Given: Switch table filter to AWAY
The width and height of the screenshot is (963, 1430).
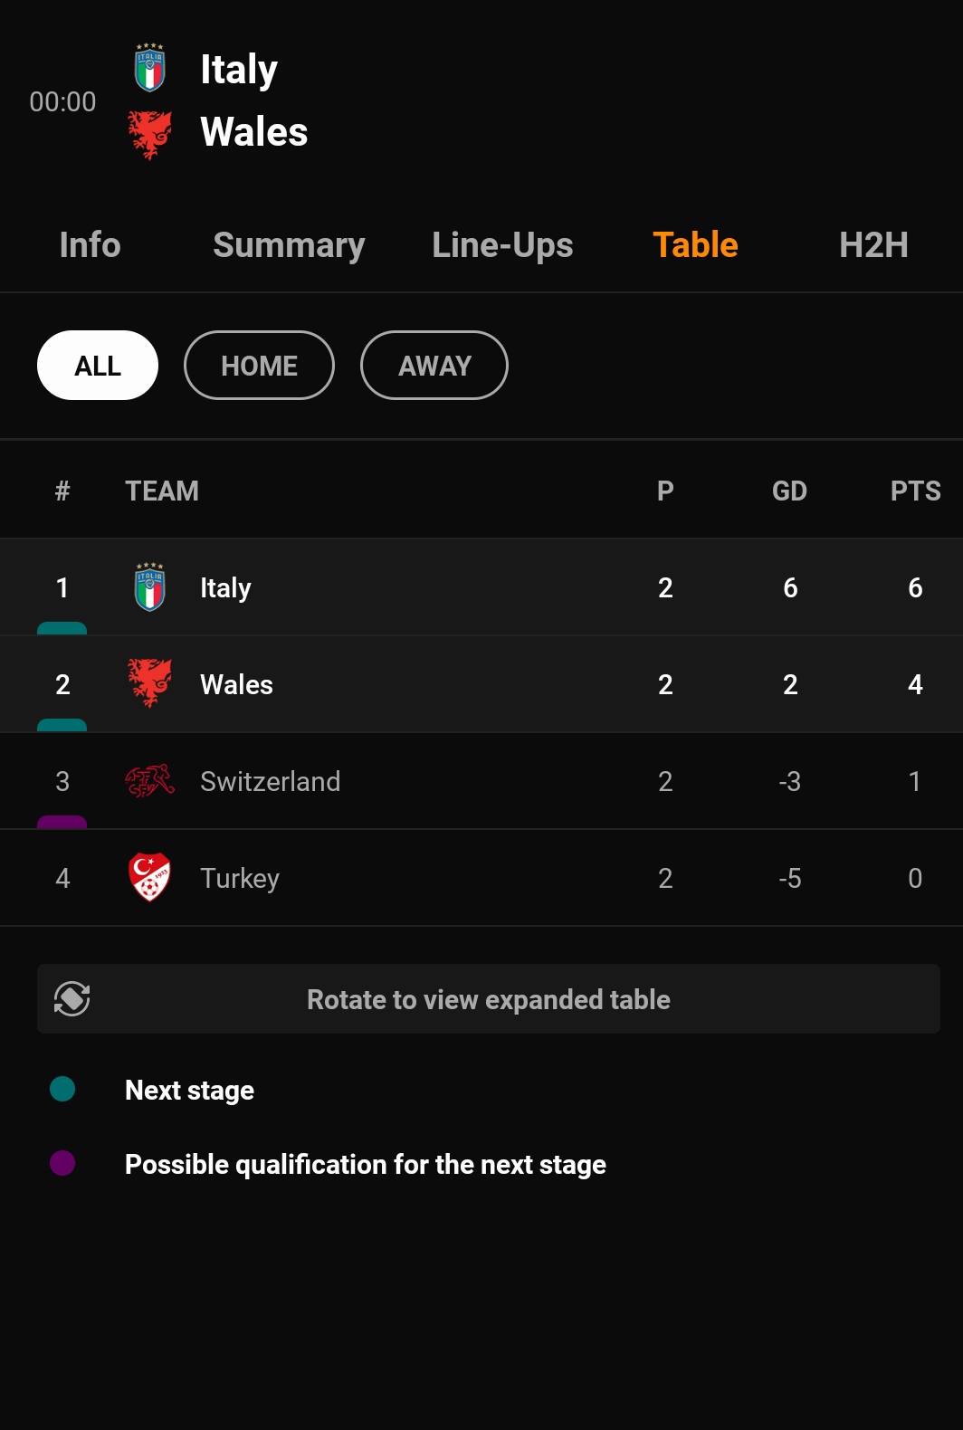Looking at the screenshot, I should coord(434,365).
